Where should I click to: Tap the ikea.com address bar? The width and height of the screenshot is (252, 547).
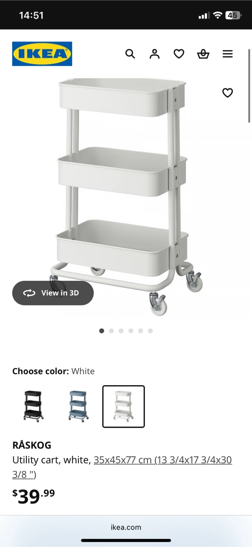point(126,527)
